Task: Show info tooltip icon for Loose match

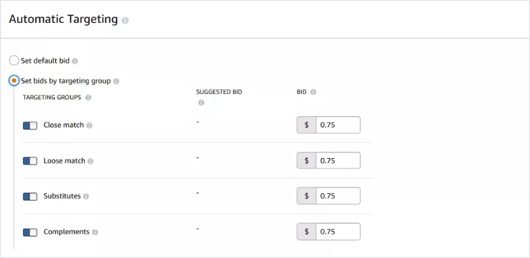Action: (x=90, y=161)
